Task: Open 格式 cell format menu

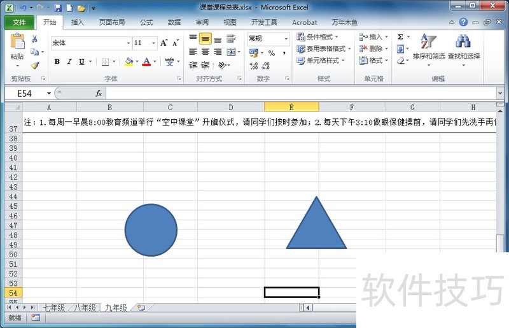Action: click(373, 61)
